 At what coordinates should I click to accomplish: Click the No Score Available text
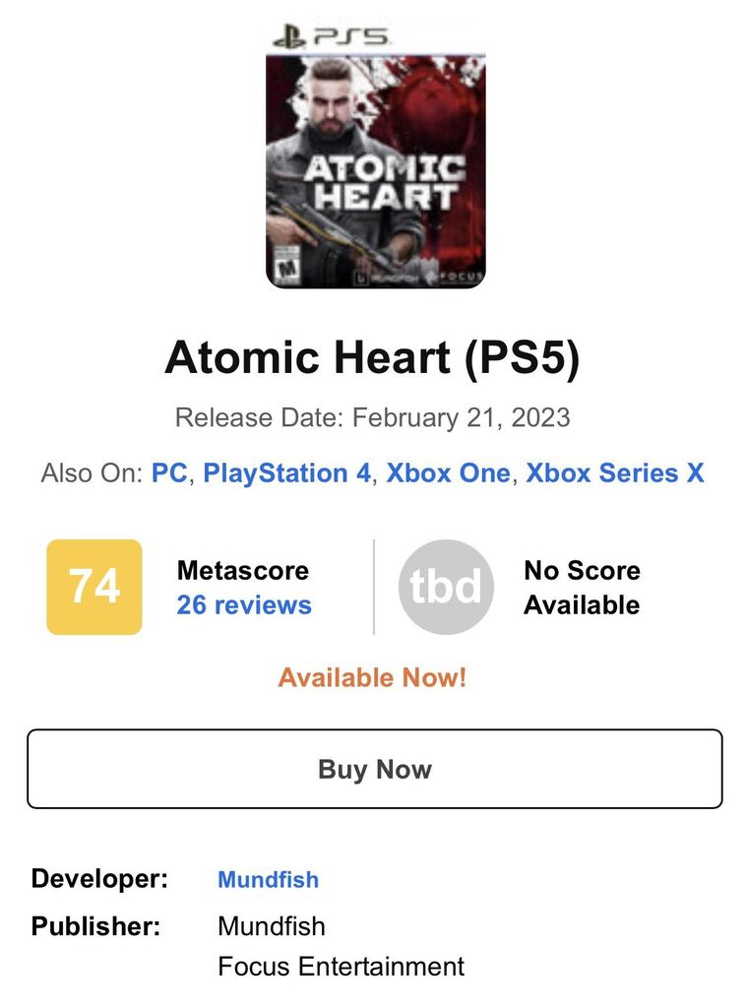[x=582, y=588]
